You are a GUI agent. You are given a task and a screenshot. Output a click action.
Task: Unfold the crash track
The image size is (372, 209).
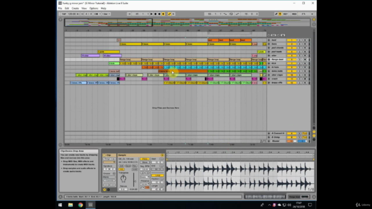tap(269, 79)
